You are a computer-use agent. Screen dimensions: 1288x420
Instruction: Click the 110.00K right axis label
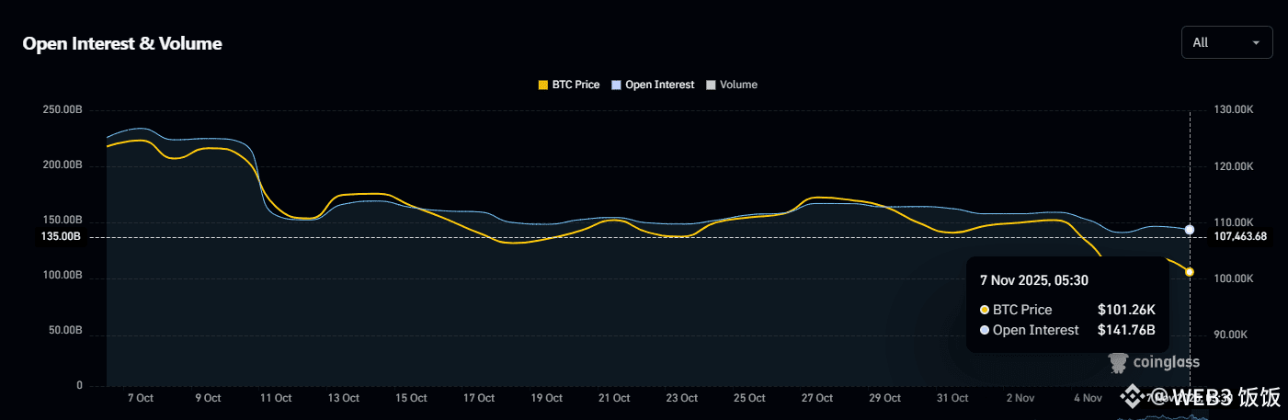(x=1234, y=222)
